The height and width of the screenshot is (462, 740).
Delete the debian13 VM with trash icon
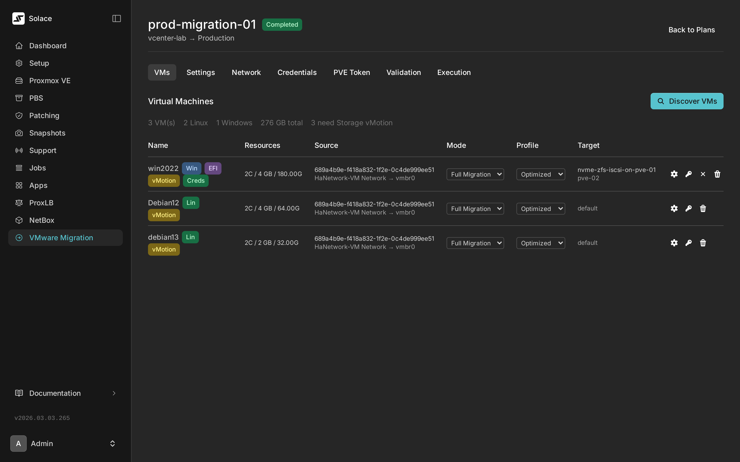702,243
